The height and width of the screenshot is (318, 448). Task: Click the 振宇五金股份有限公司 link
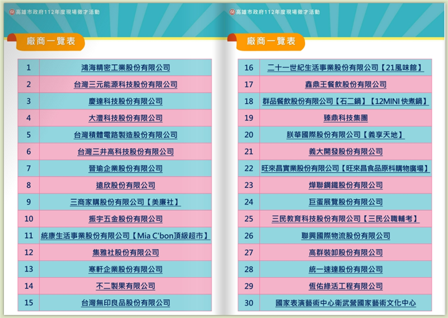(x=125, y=219)
